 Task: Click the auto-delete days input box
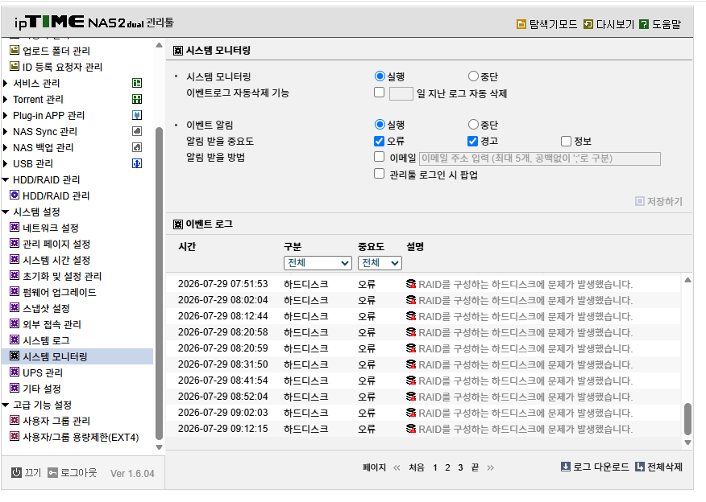[401, 93]
